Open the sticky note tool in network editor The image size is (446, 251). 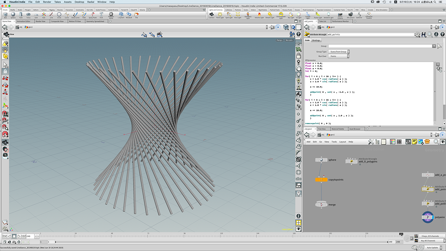click(414, 142)
